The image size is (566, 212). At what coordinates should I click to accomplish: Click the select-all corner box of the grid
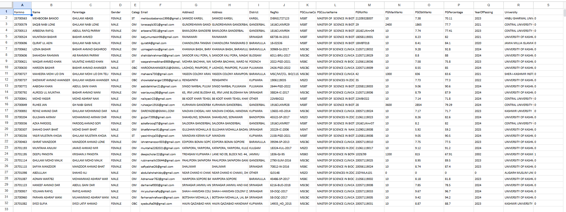(x=6, y=5)
